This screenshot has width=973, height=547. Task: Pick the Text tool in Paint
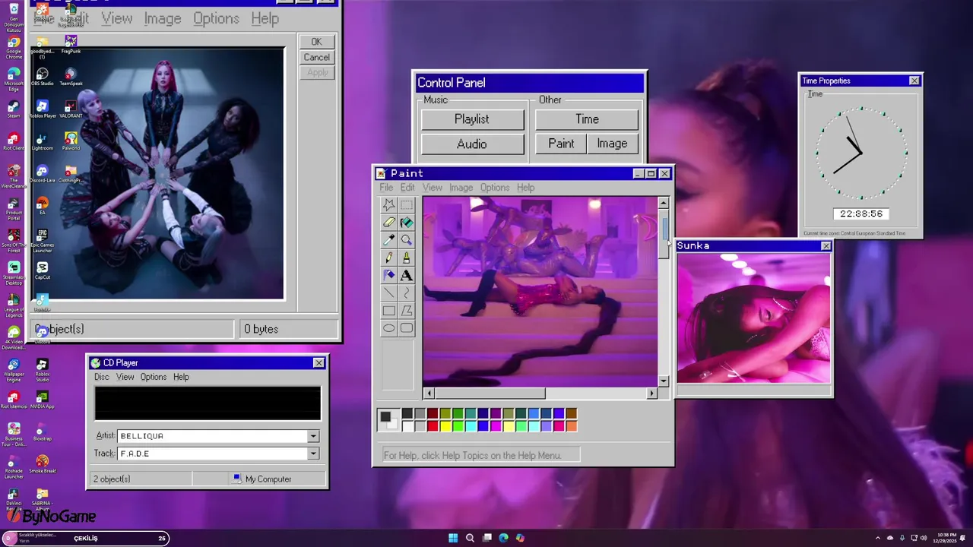click(x=407, y=275)
